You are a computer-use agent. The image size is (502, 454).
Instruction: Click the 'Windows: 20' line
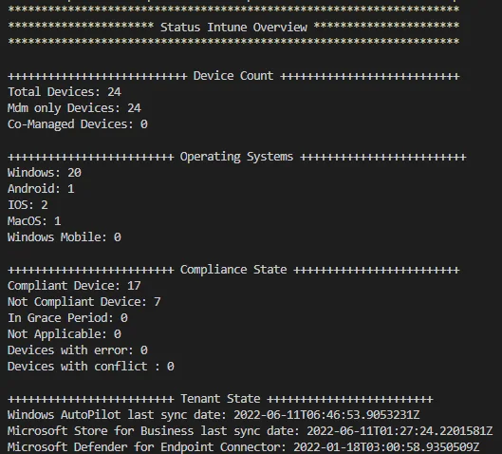(x=45, y=173)
